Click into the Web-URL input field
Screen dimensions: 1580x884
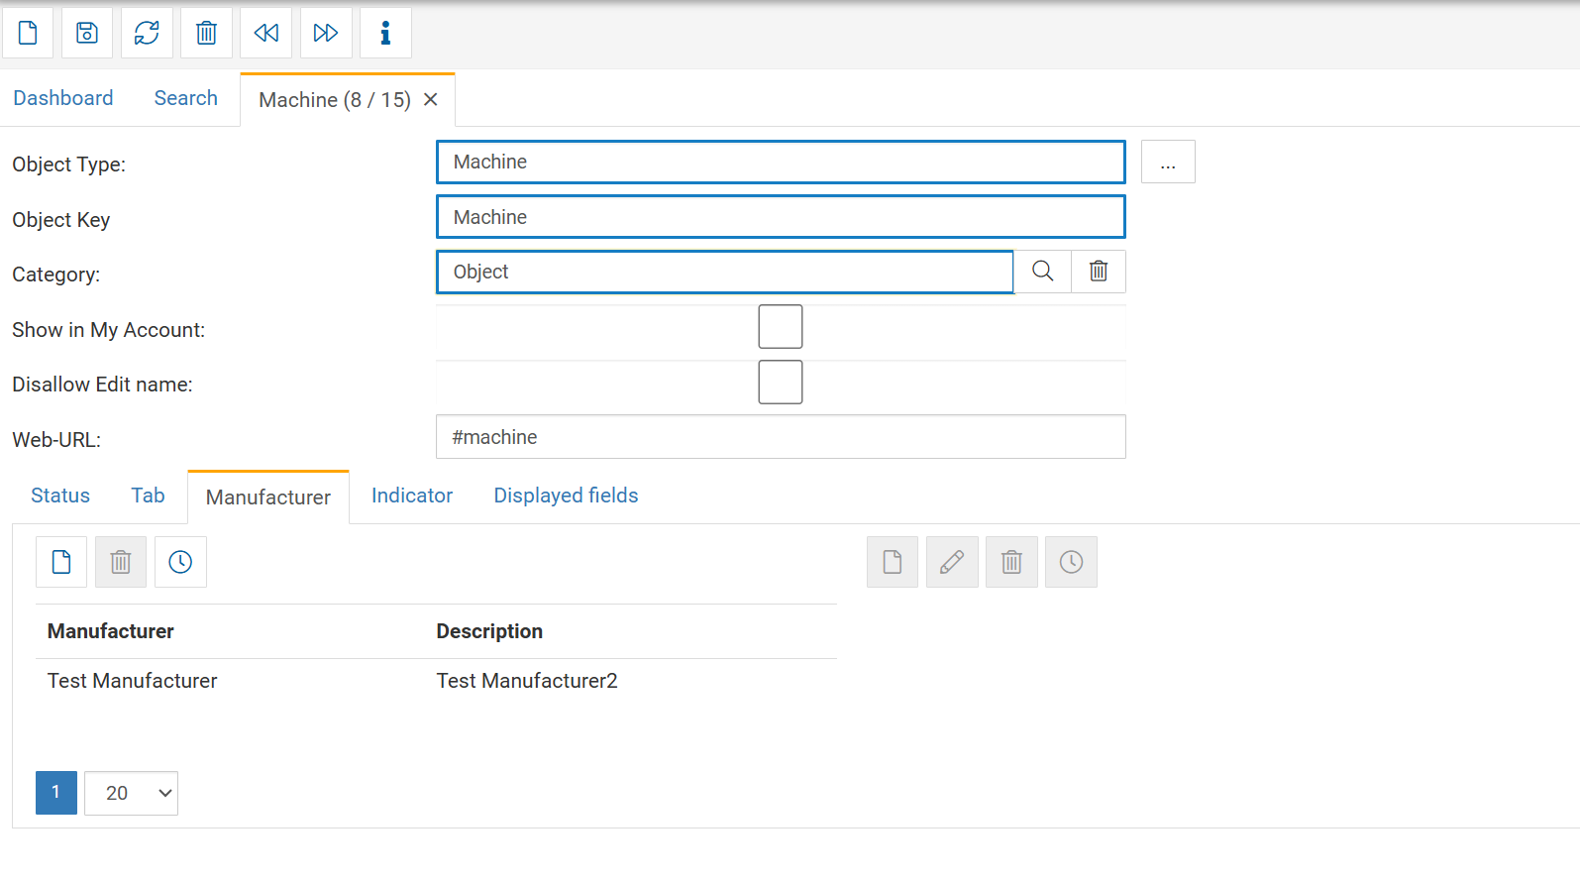(780, 437)
